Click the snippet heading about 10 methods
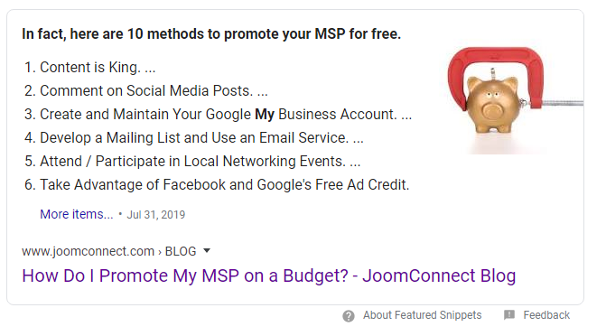Viewport: 606px width, 336px height. (x=211, y=34)
